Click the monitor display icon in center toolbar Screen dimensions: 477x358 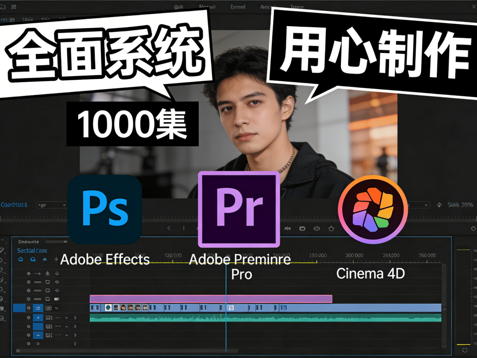point(302,228)
